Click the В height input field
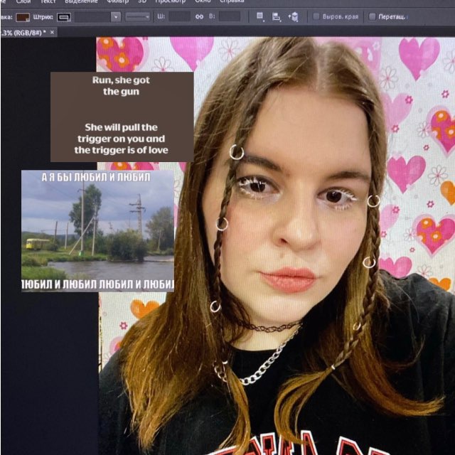455x455 pixels. (230, 16)
